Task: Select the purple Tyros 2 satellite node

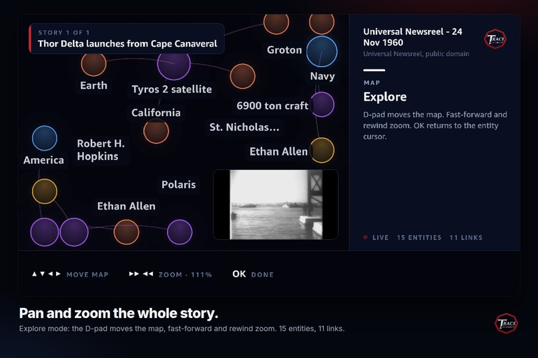Action: (x=174, y=64)
